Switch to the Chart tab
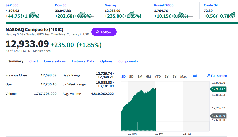This screenshot has width=238, height=137. [x=34, y=61]
